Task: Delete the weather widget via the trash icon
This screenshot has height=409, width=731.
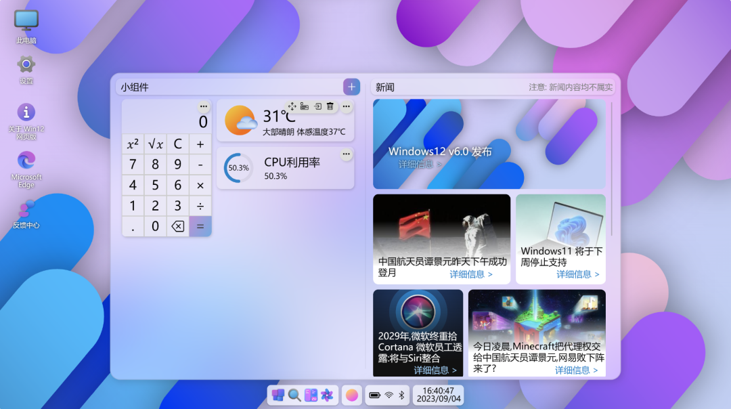Action: 329,106
